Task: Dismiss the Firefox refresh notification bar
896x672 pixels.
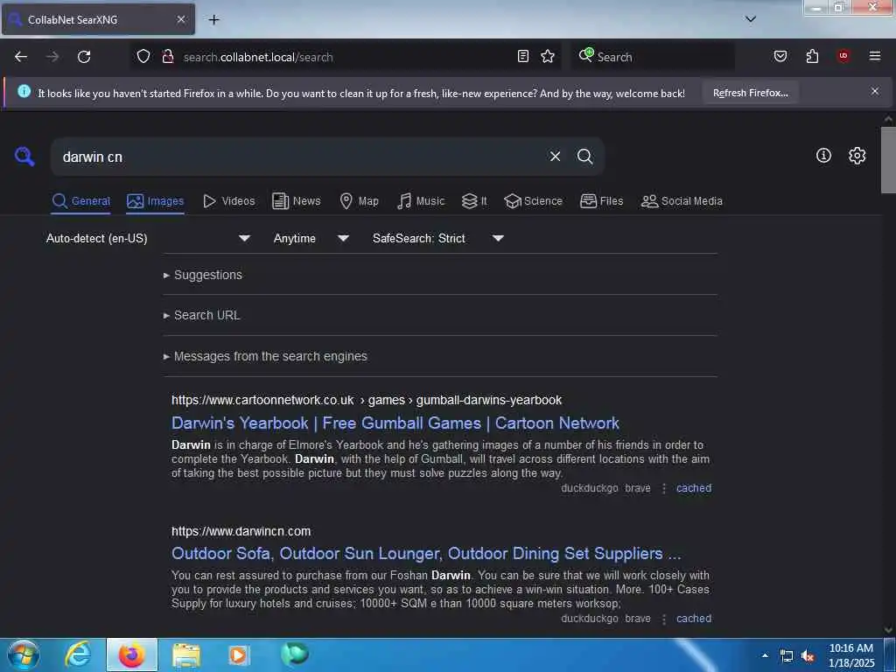Action: [x=875, y=91]
